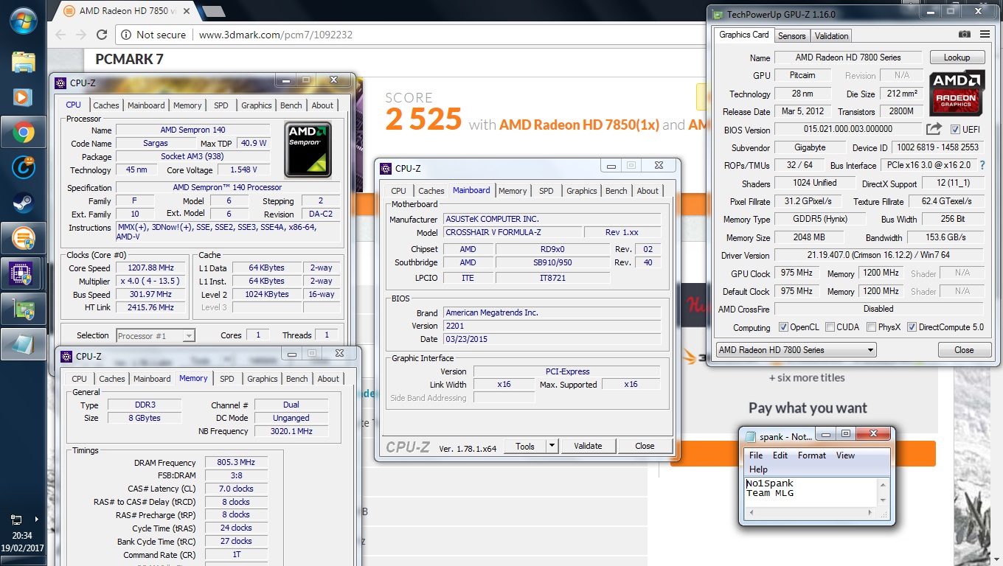Viewport: 1003px width, 566px height.
Task: Toggle the UEFI checkbox in GPU-Z
Action: click(x=955, y=130)
